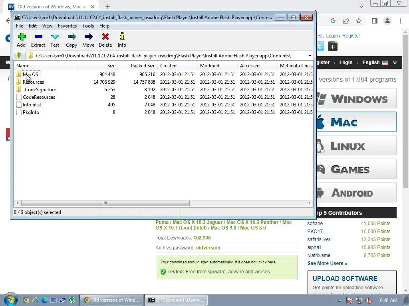Select the Linux category button
The height and width of the screenshot is (306, 409).
(x=357, y=145)
